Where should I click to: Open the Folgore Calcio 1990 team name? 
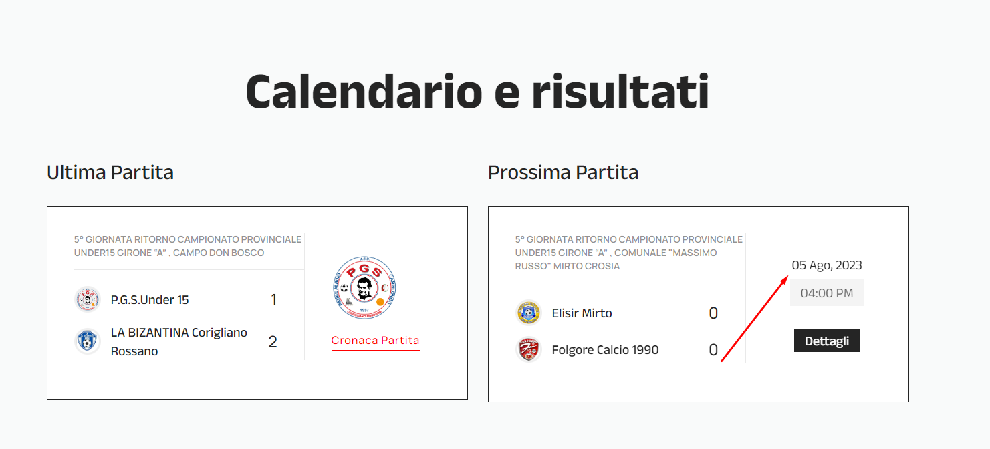click(x=605, y=349)
